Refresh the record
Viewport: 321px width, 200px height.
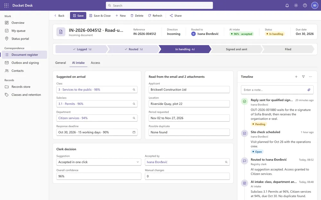pos(155,16)
